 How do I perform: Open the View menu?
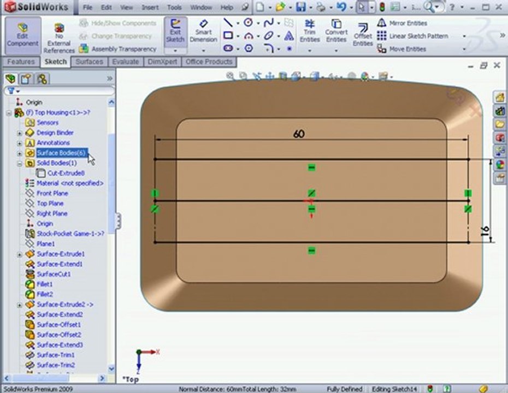click(x=127, y=7)
